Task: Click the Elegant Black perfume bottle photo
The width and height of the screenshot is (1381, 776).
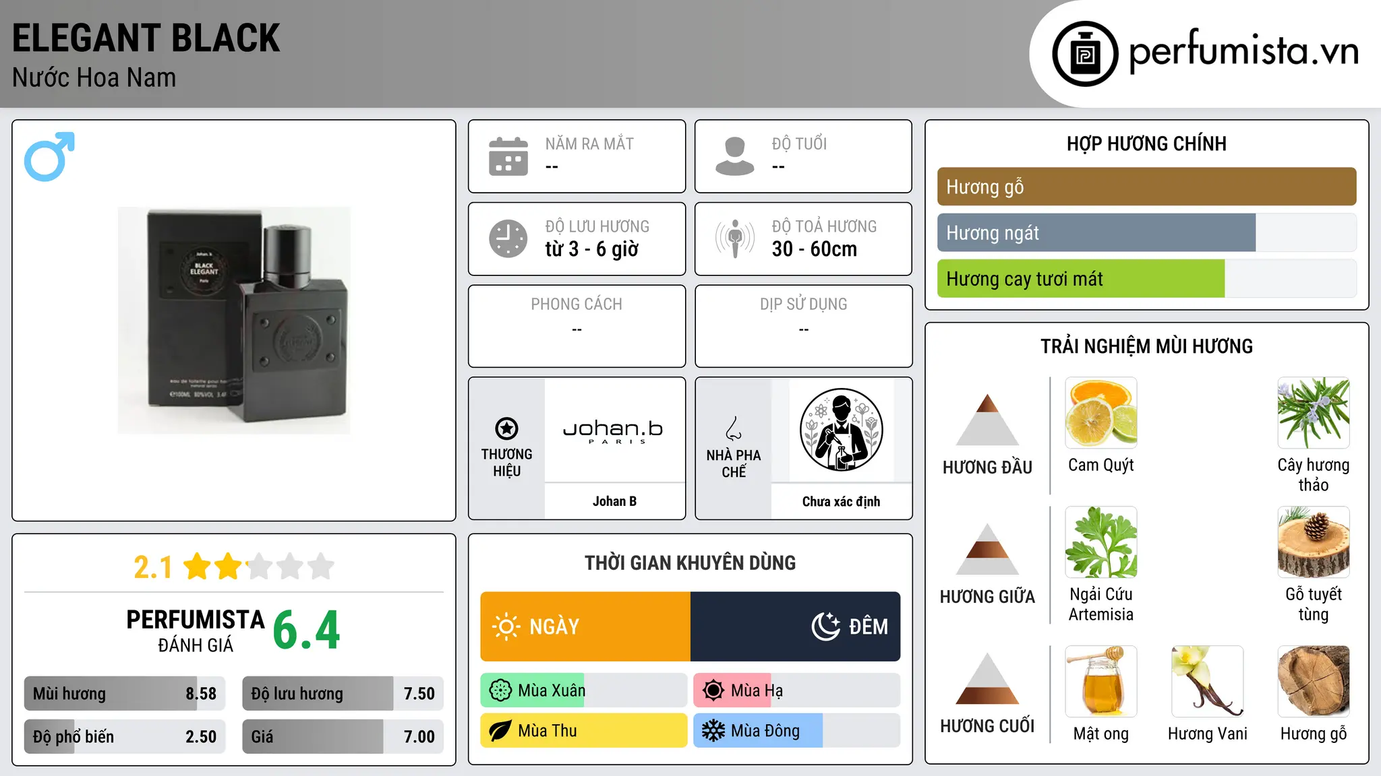Action: (234, 321)
